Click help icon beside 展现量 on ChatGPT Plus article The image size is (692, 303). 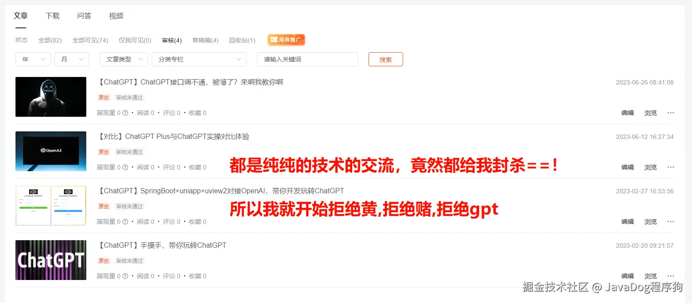coord(125,167)
